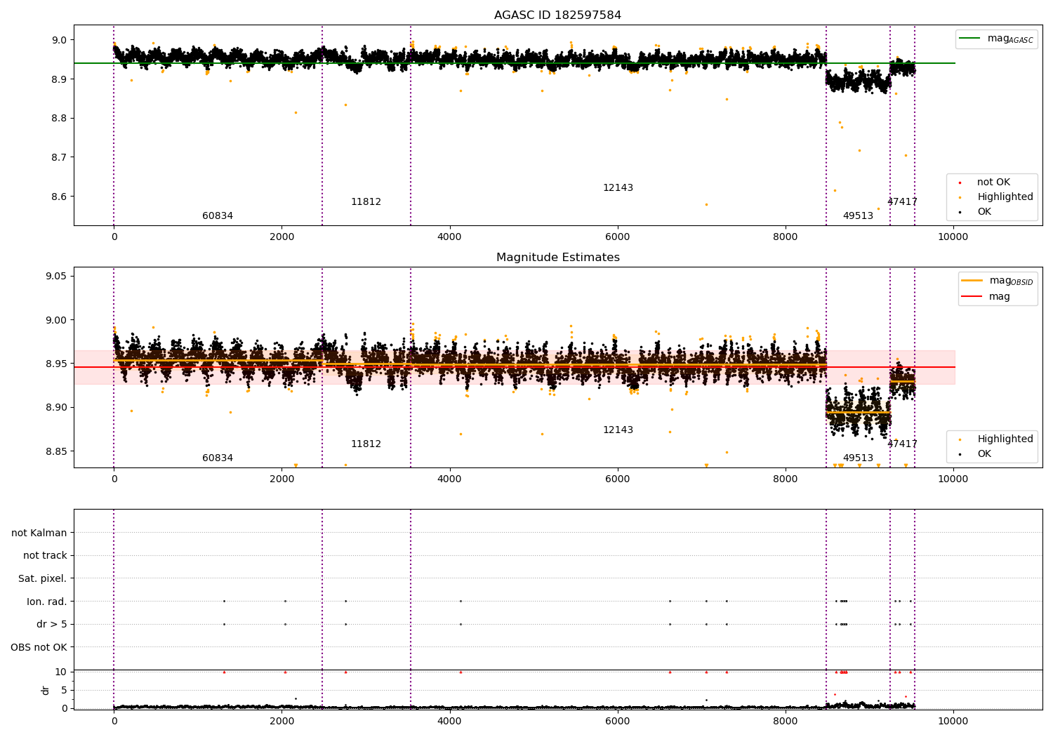The height and width of the screenshot is (737, 1053).
Task: Click the "not Kalman" row label
Action: [x=39, y=533]
